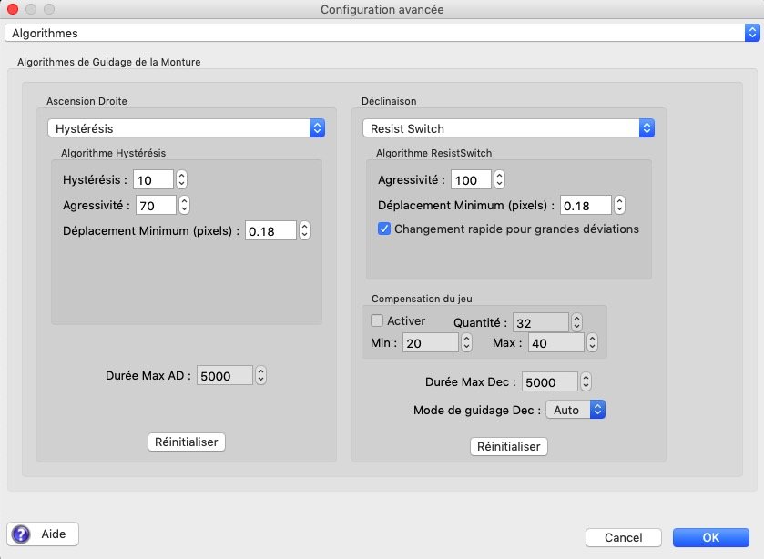Click the stepper beside Min value 20
The image size is (764, 559).
tap(467, 342)
